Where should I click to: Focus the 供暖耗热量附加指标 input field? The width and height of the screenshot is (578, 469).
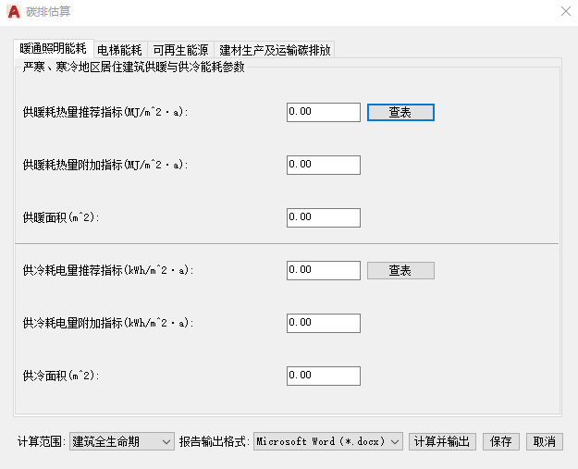click(x=324, y=166)
